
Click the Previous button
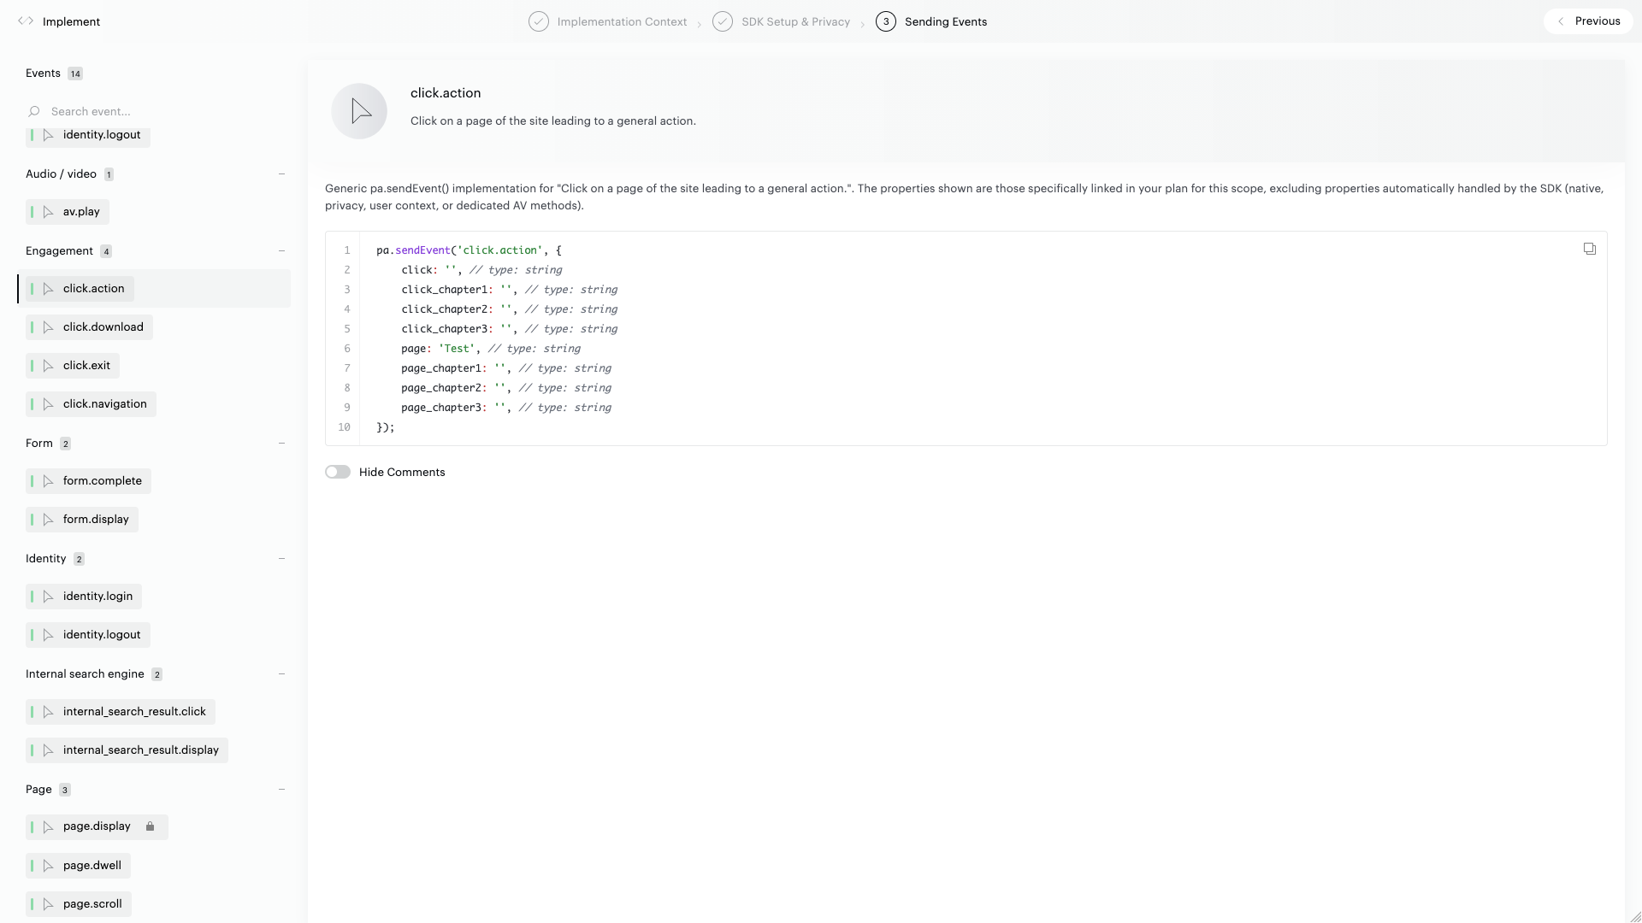(x=1589, y=21)
